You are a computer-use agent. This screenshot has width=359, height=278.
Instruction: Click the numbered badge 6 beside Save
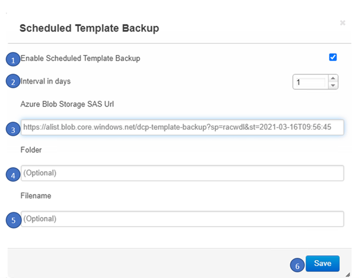point(297,265)
